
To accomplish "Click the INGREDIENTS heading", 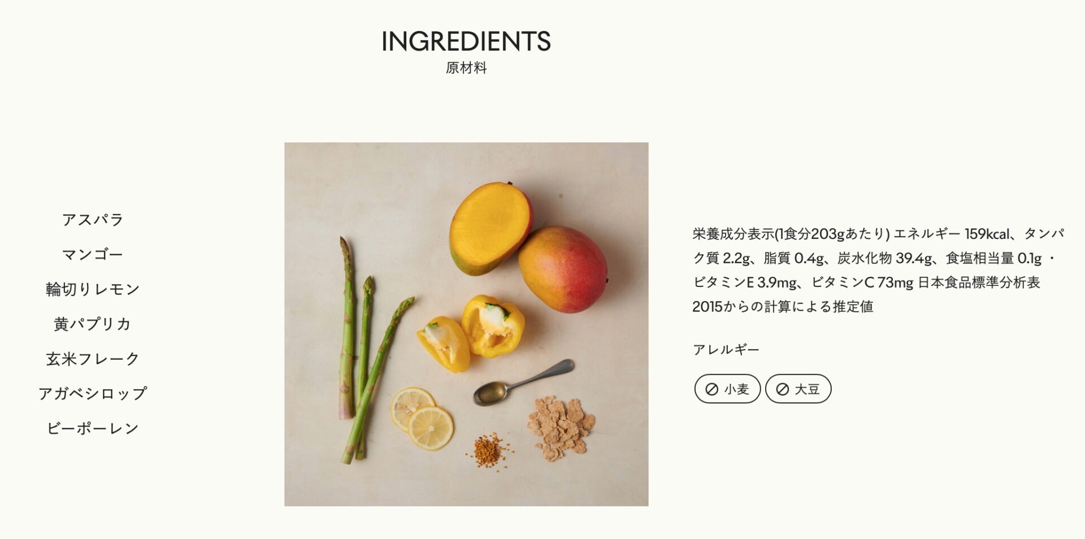I will pos(466,41).
